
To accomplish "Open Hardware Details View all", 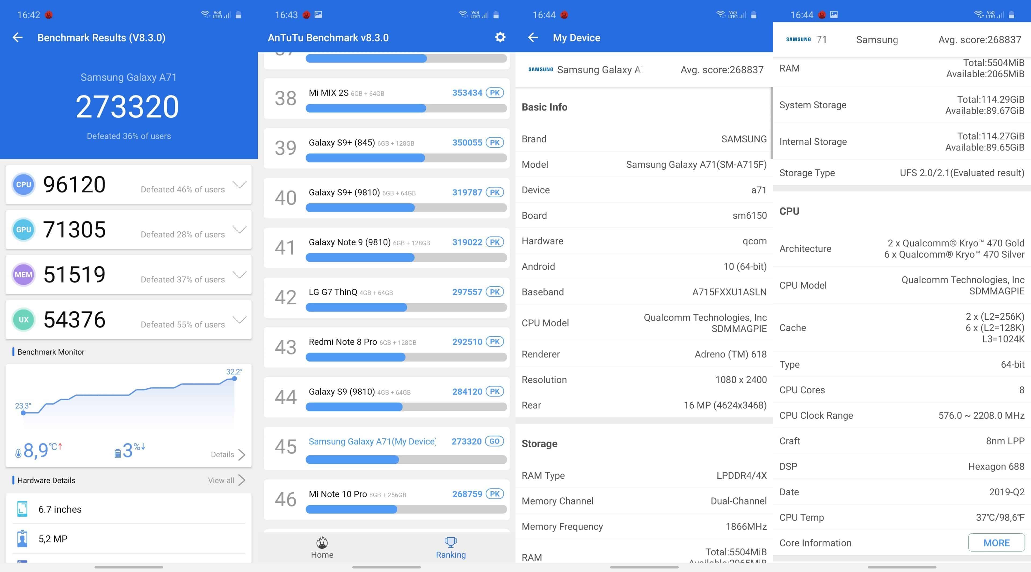I will click(x=227, y=480).
